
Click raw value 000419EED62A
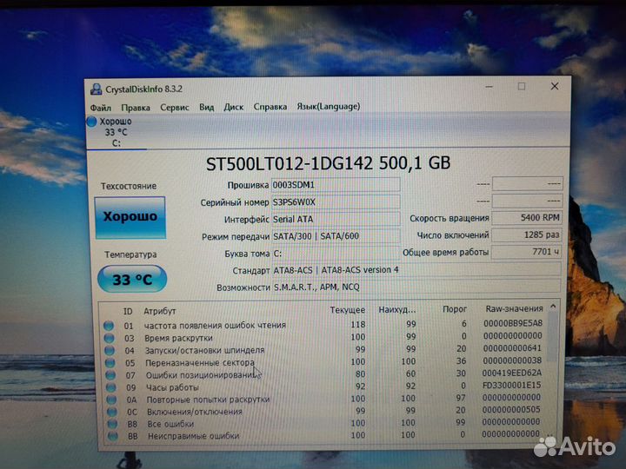pos(512,373)
